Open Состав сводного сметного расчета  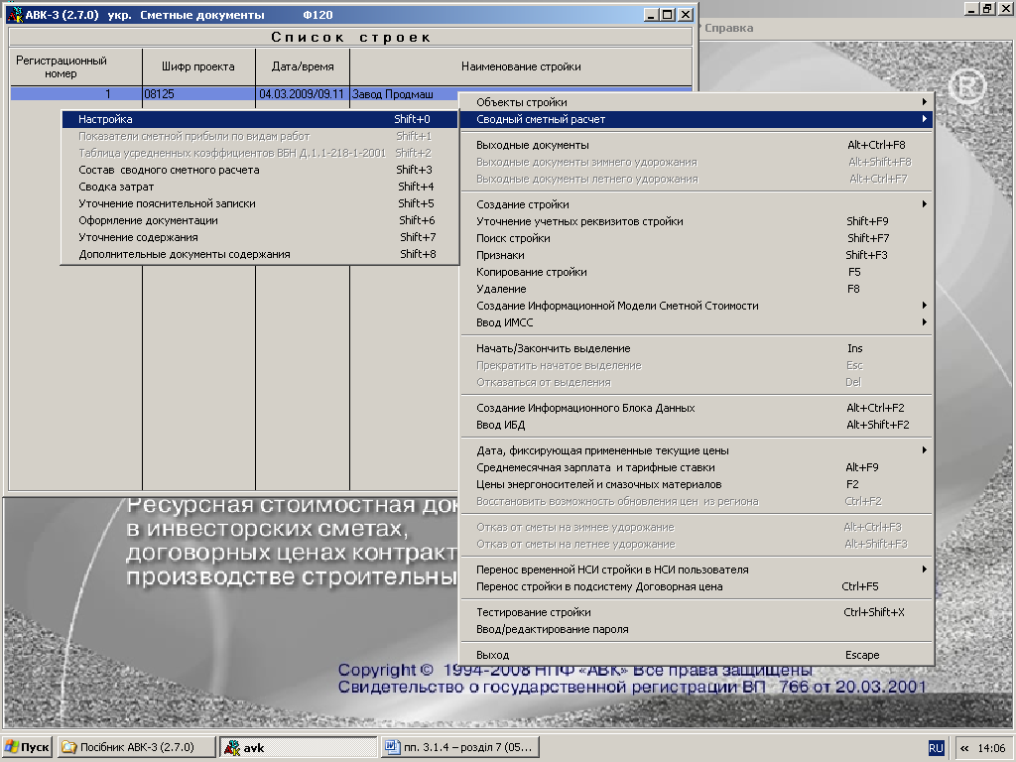[x=260, y=170]
